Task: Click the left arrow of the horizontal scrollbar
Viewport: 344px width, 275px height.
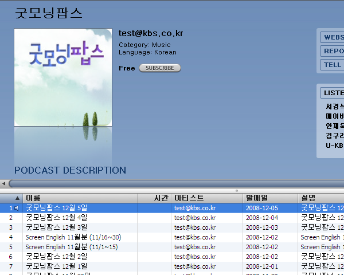Action: point(4,183)
